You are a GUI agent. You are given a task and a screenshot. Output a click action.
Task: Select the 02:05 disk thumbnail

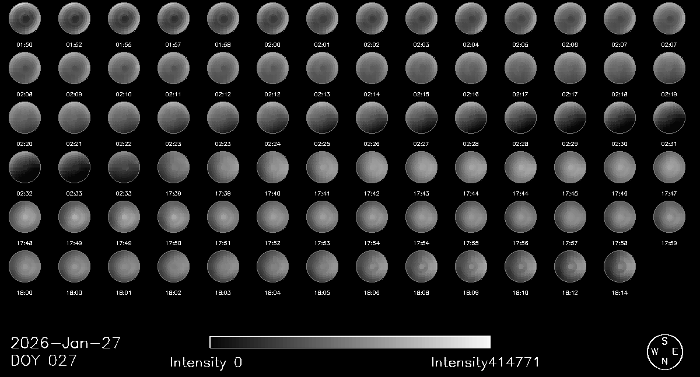point(520,19)
